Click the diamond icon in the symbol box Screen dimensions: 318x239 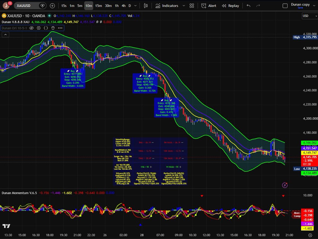42,6
